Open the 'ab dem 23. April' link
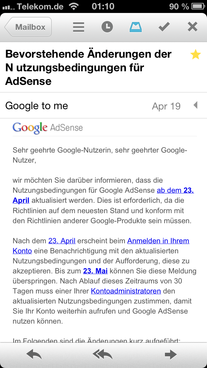Screen dimensions: 207x368 pos(175,190)
